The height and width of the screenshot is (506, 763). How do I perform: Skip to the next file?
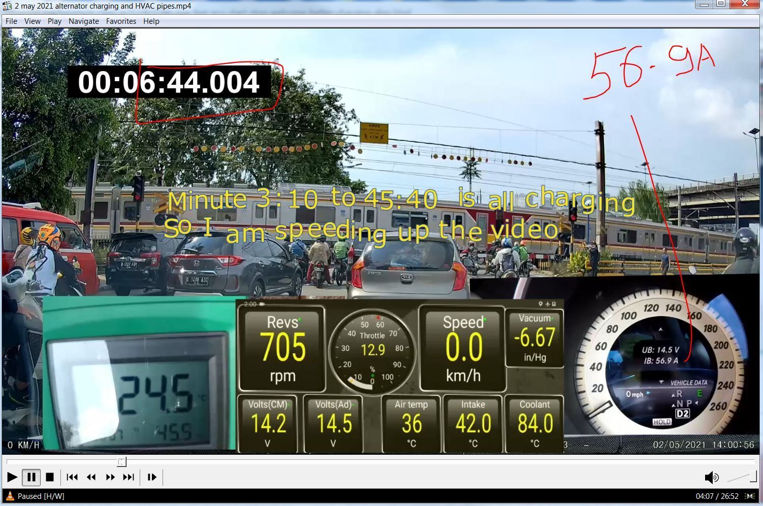[x=129, y=477]
